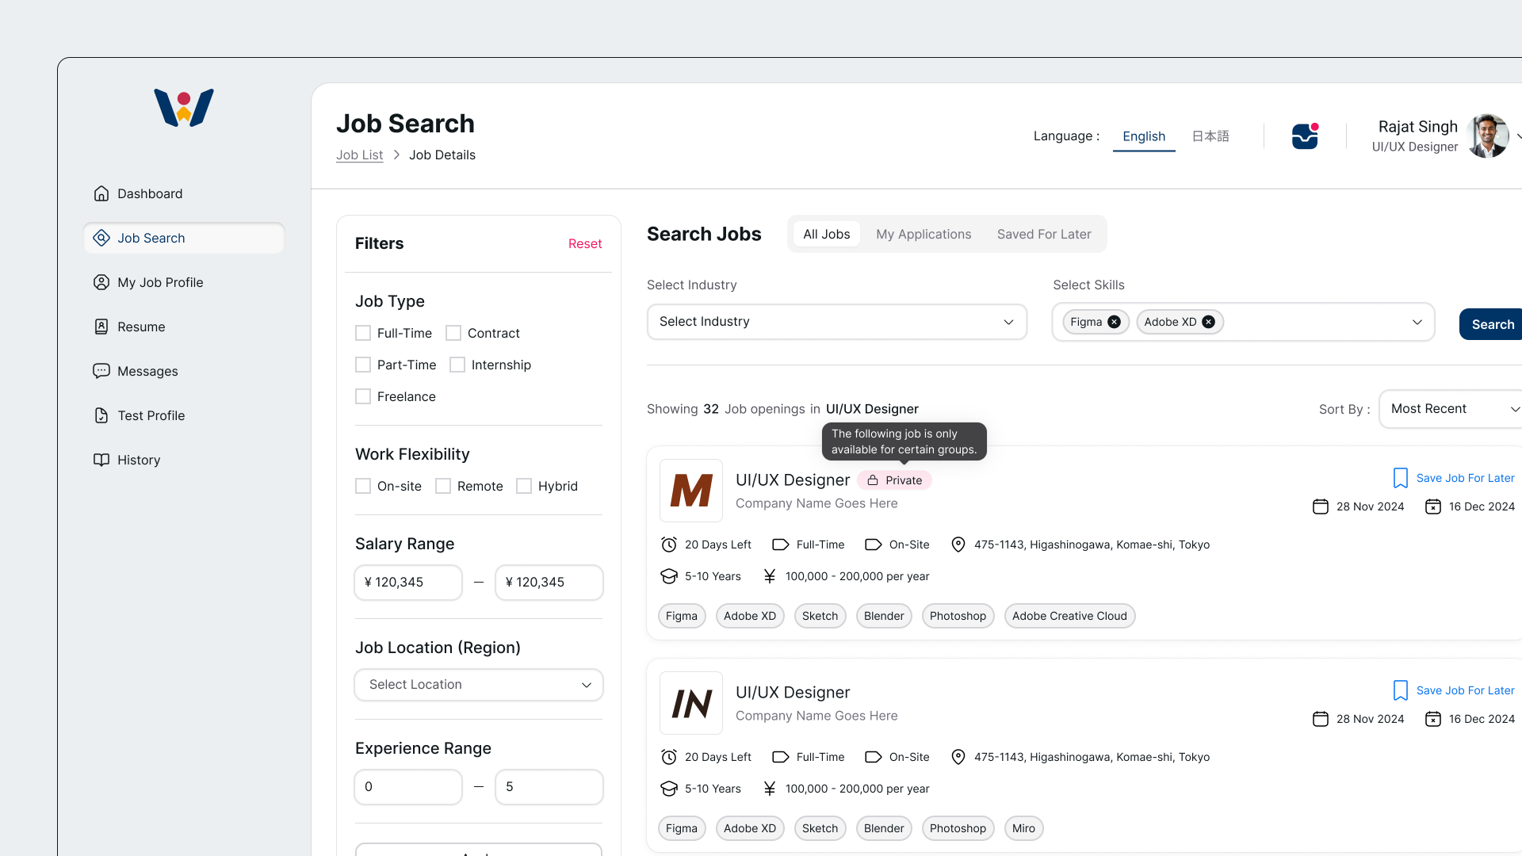Expand the Select Skills dropdown arrow
Viewport: 1522px width, 856px height.
tap(1417, 322)
